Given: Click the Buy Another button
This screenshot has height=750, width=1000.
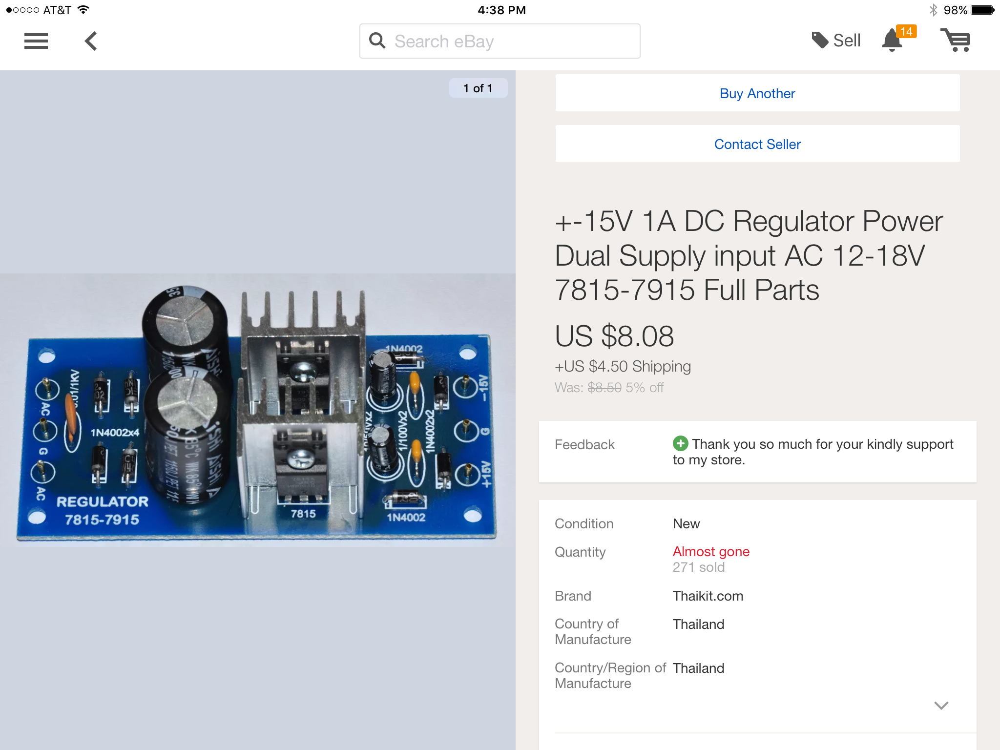Looking at the screenshot, I should [757, 93].
